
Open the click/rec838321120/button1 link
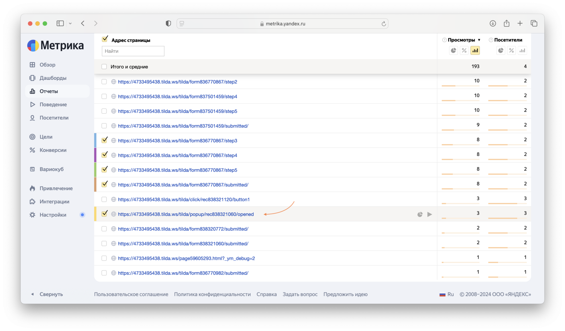point(184,199)
